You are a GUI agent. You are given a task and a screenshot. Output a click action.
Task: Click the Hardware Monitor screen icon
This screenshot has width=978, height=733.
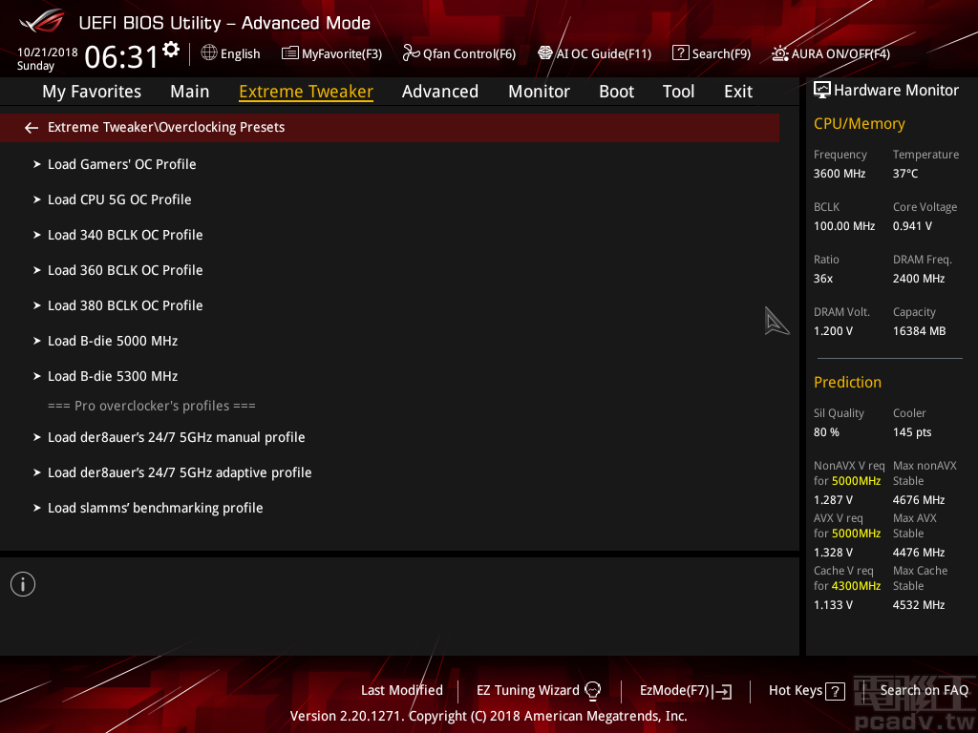point(822,91)
